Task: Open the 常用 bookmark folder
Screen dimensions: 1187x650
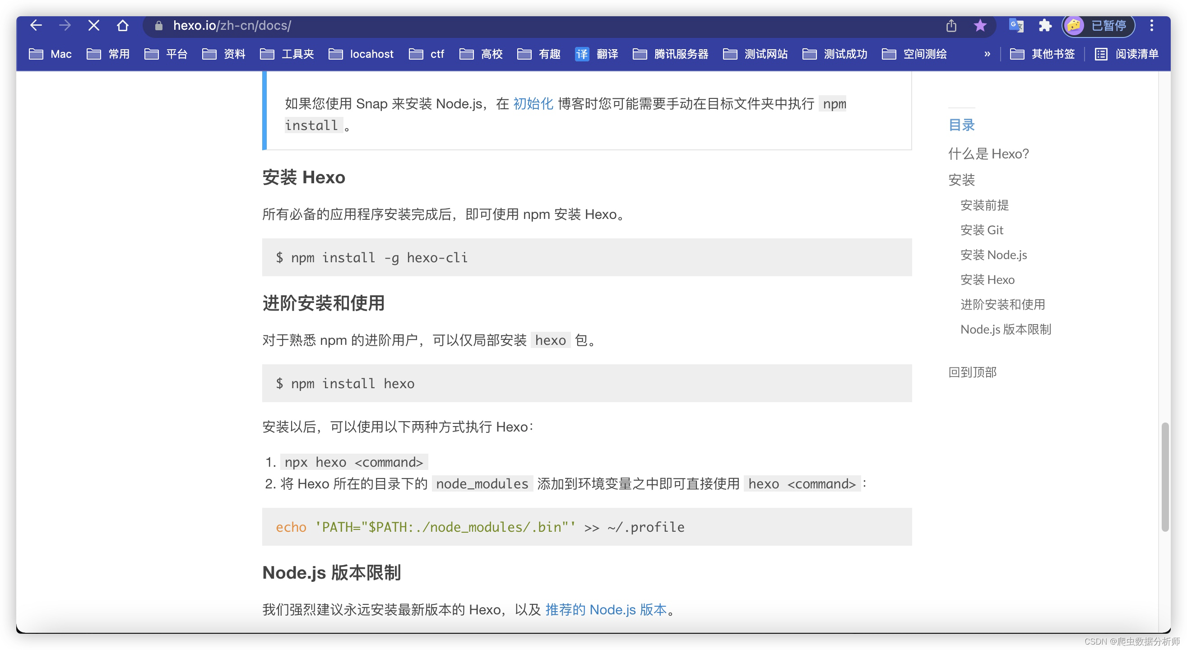Action: click(x=108, y=54)
